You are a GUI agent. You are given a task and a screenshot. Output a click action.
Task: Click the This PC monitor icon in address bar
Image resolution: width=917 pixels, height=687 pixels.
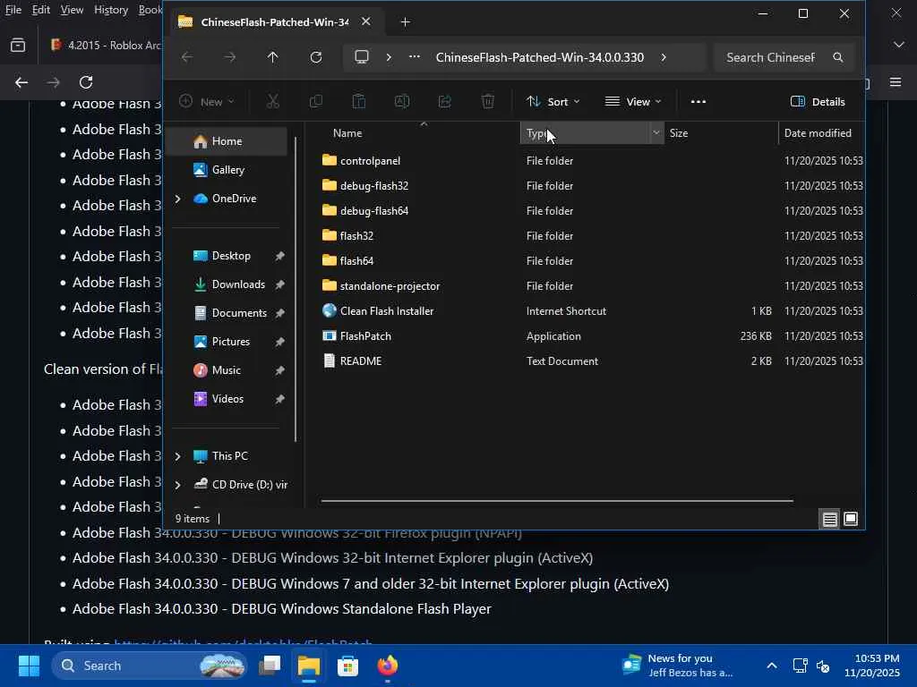(x=362, y=57)
